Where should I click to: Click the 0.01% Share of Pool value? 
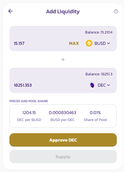pyautogui.click(x=95, y=113)
